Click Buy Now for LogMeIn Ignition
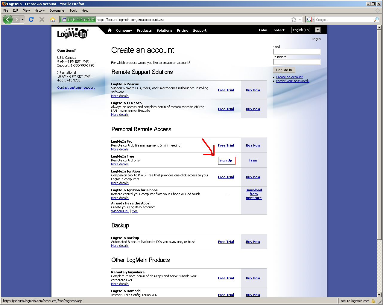This screenshot has width=383, height=305. (x=253, y=177)
